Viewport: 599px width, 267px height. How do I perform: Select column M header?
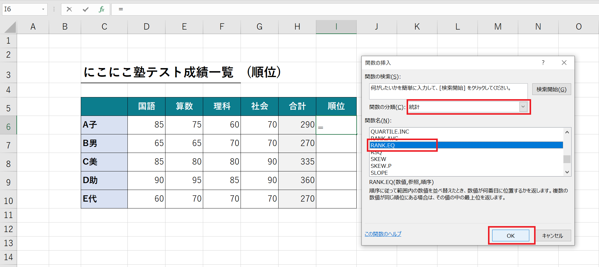click(x=498, y=27)
